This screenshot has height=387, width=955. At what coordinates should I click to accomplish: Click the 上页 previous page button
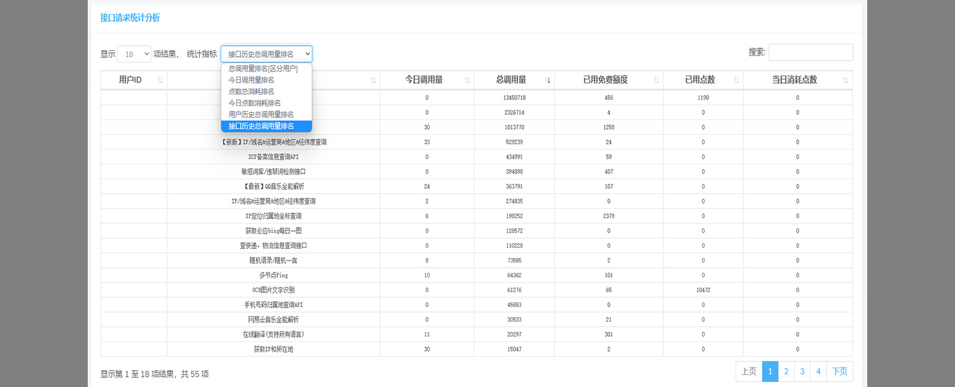pos(749,372)
